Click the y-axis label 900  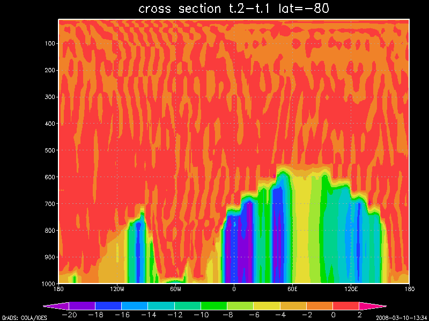click(x=50, y=257)
